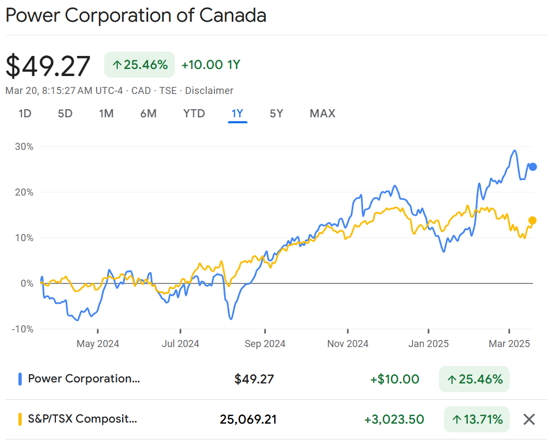Select the 6M time range tab
Viewport: 547px width, 447px height.
click(x=148, y=114)
